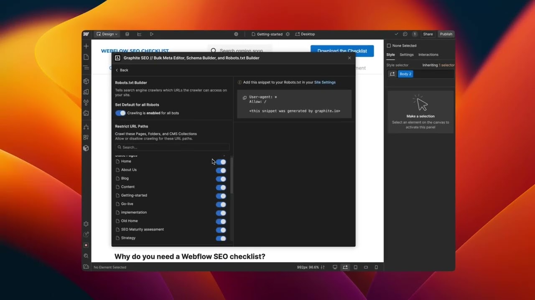Open the Assets panel
The width and height of the screenshot is (535, 300).
pyautogui.click(x=86, y=113)
